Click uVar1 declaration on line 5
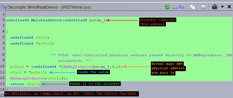This screenshot has width=233, height=98. (41, 37)
